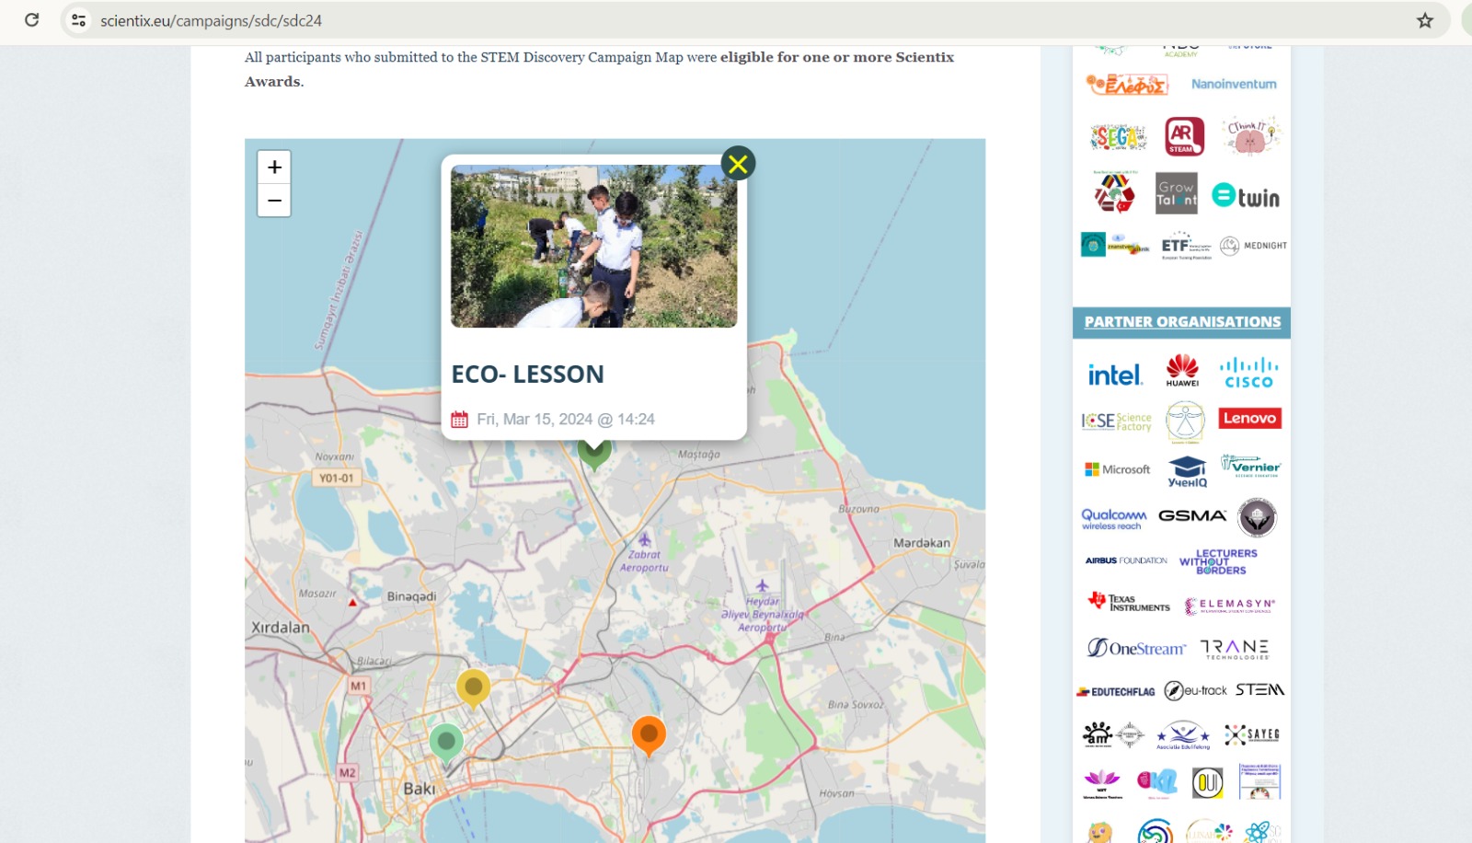
Task: Zoom in on the map
Action: (x=274, y=167)
